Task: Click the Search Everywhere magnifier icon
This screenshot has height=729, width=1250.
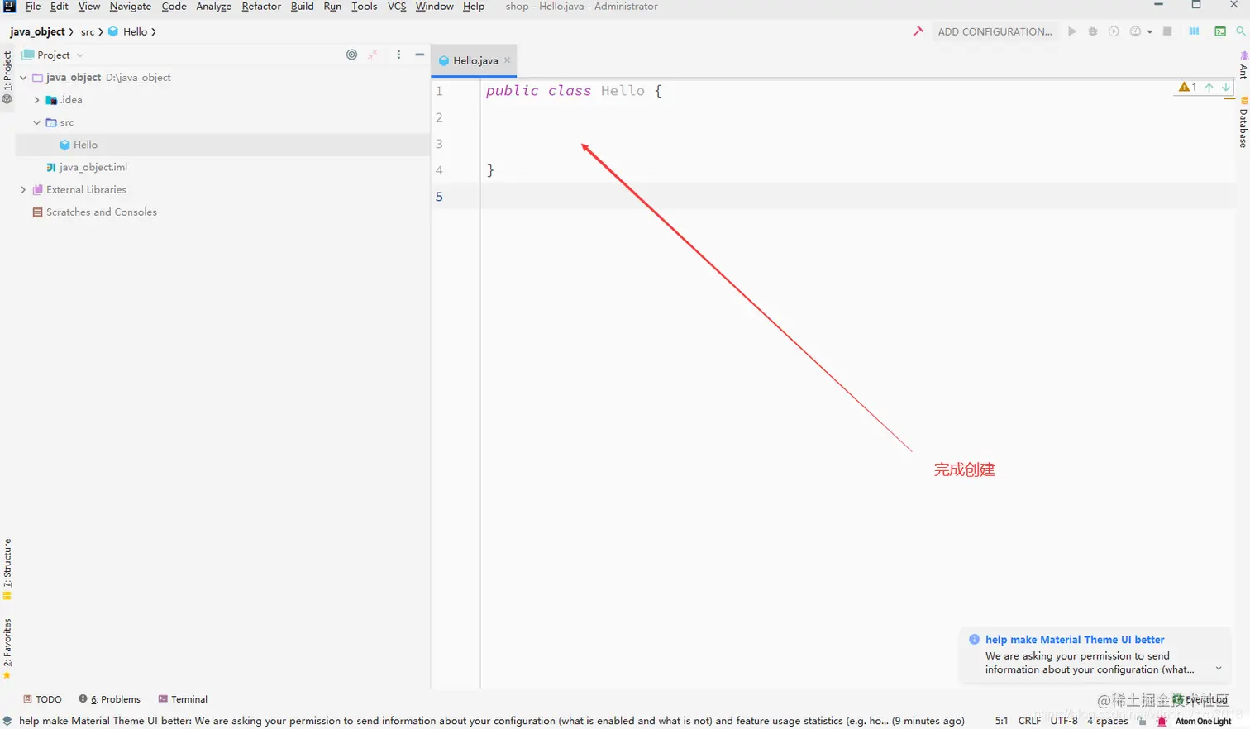Action: 1241,31
